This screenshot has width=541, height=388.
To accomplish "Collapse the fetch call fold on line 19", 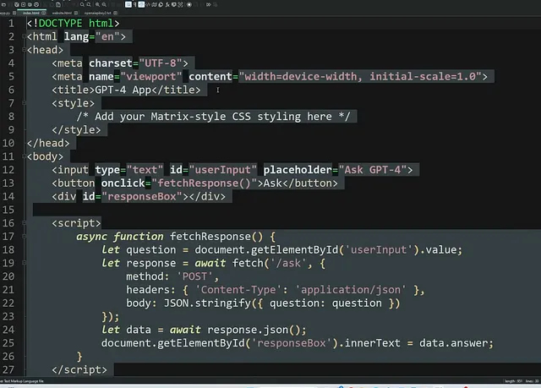I will point(25,262).
